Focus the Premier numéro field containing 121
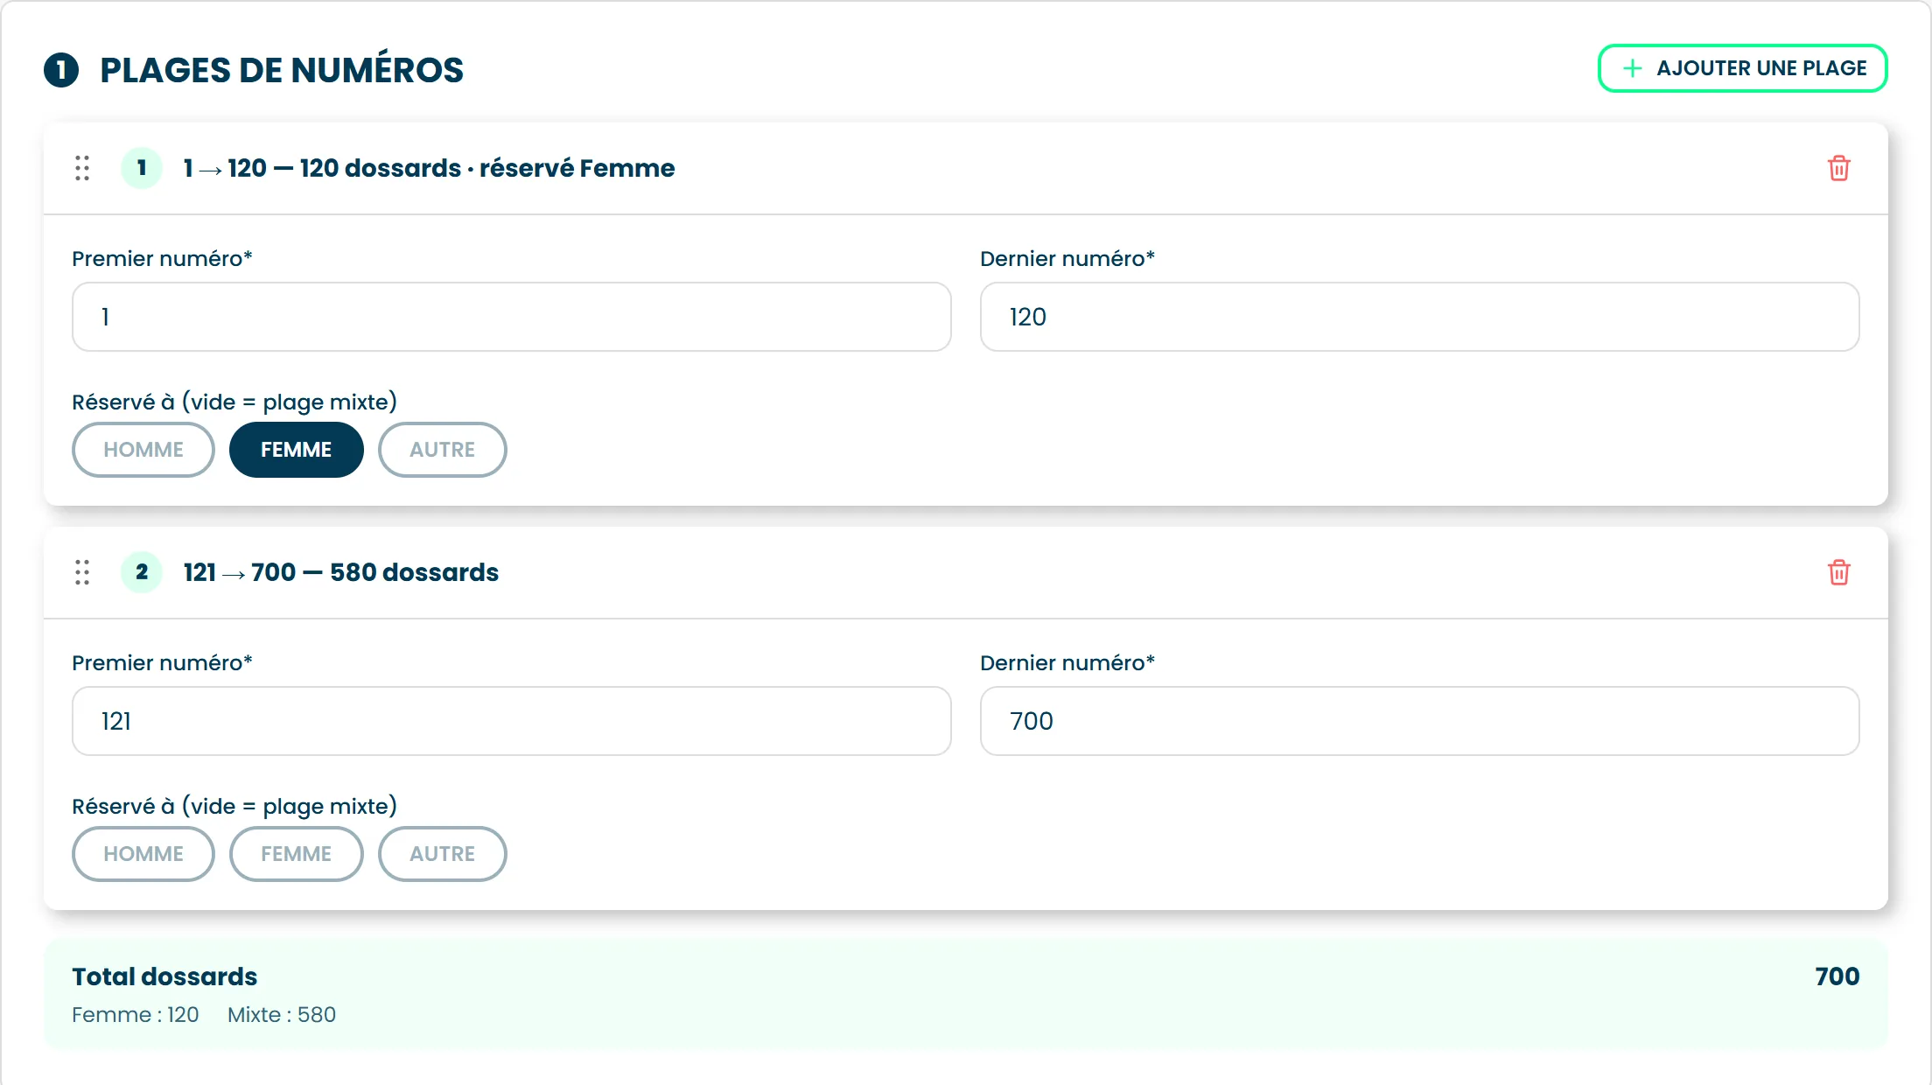Viewport: 1932px width, 1085px height. pyautogui.click(x=511, y=721)
